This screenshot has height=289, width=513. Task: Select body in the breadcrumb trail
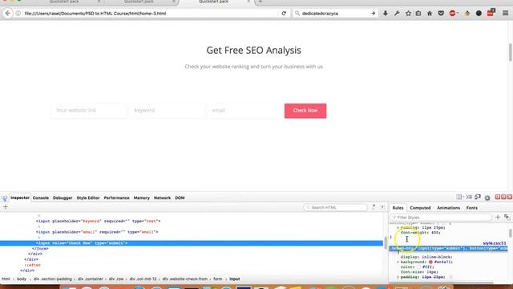[22, 279]
